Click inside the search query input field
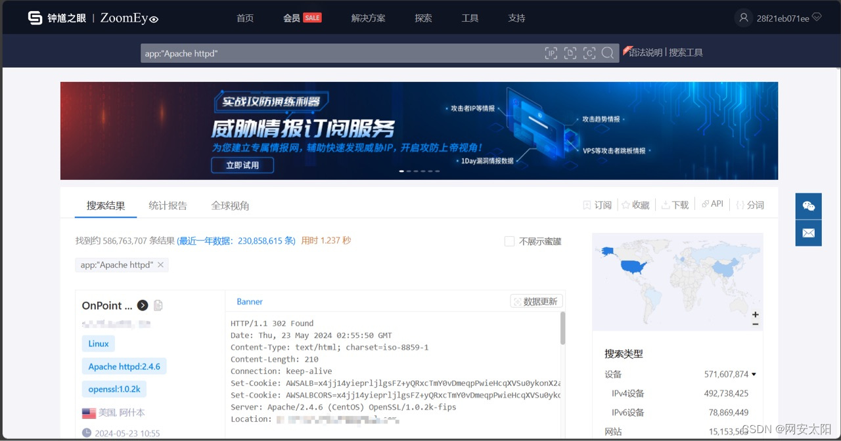The image size is (841, 441). coord(342,53)
